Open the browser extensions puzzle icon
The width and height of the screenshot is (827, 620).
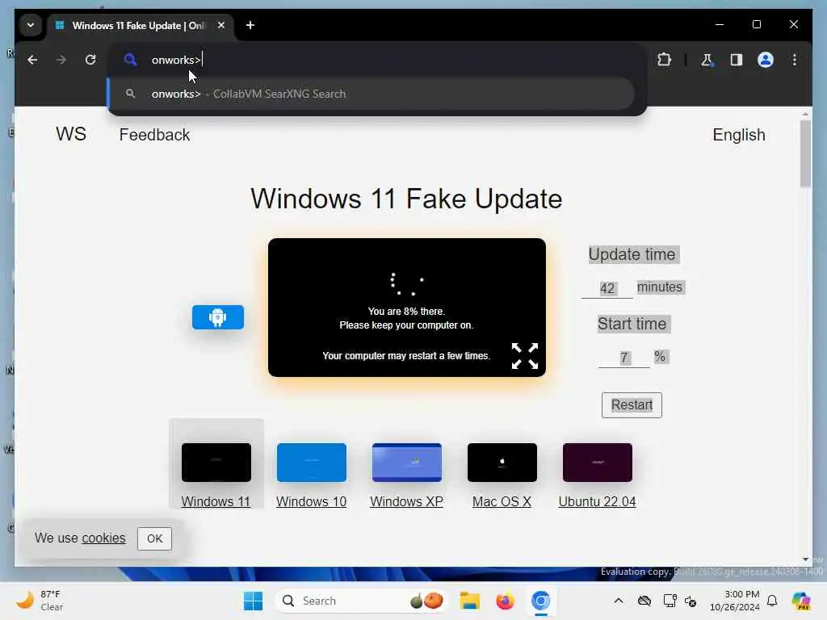tap(664, 60)
